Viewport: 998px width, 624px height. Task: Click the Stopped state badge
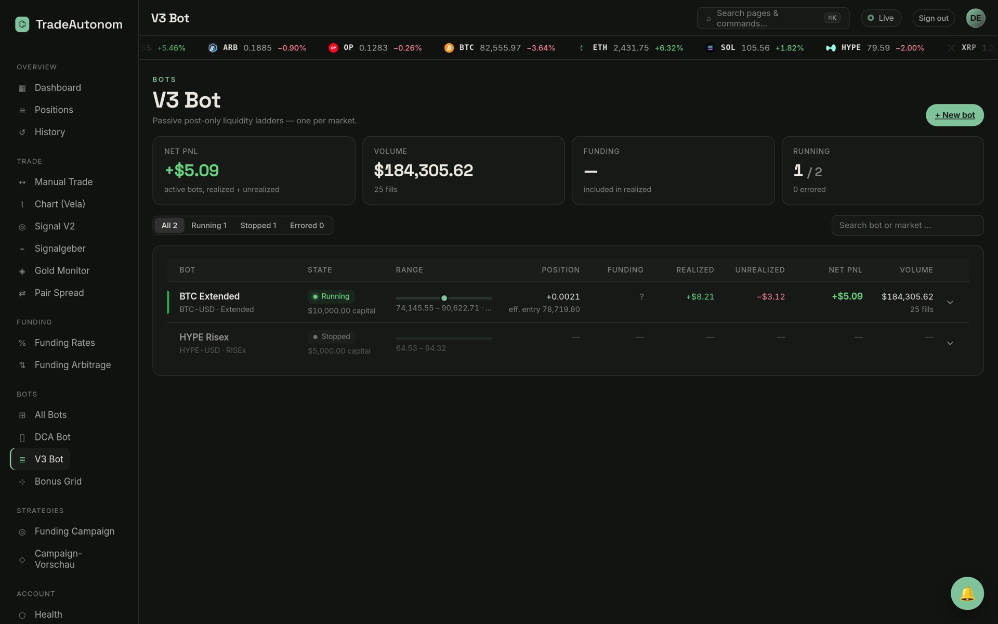(331, 336)
